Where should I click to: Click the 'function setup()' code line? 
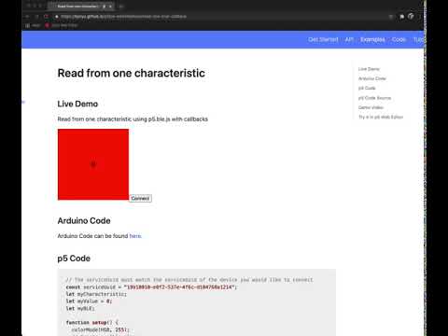click(x=92, y=323)
